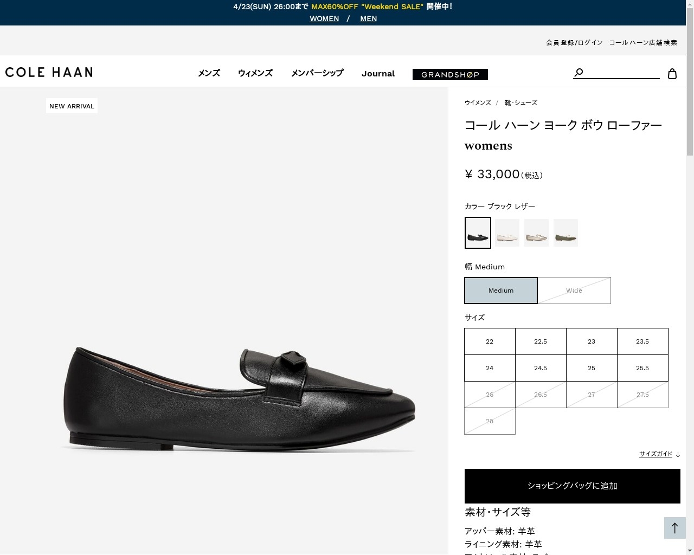Screen dimensions: 694x555
Task: Click ショッピングバッグに追加 button
Action: coord(573,486)
